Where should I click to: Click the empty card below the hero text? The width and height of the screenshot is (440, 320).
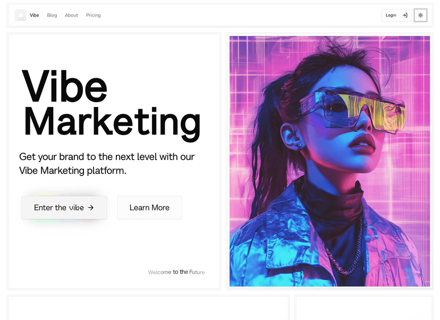148,308
